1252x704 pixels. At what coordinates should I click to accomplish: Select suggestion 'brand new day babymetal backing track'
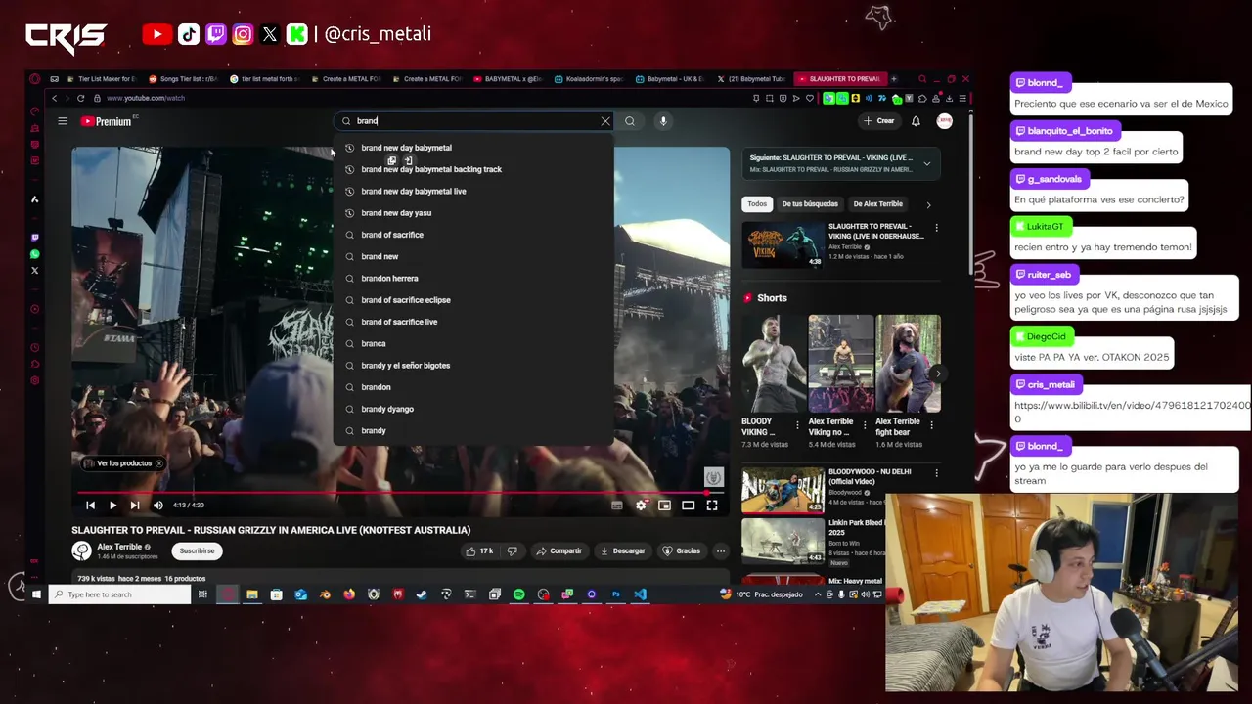(x=473, y=169)
